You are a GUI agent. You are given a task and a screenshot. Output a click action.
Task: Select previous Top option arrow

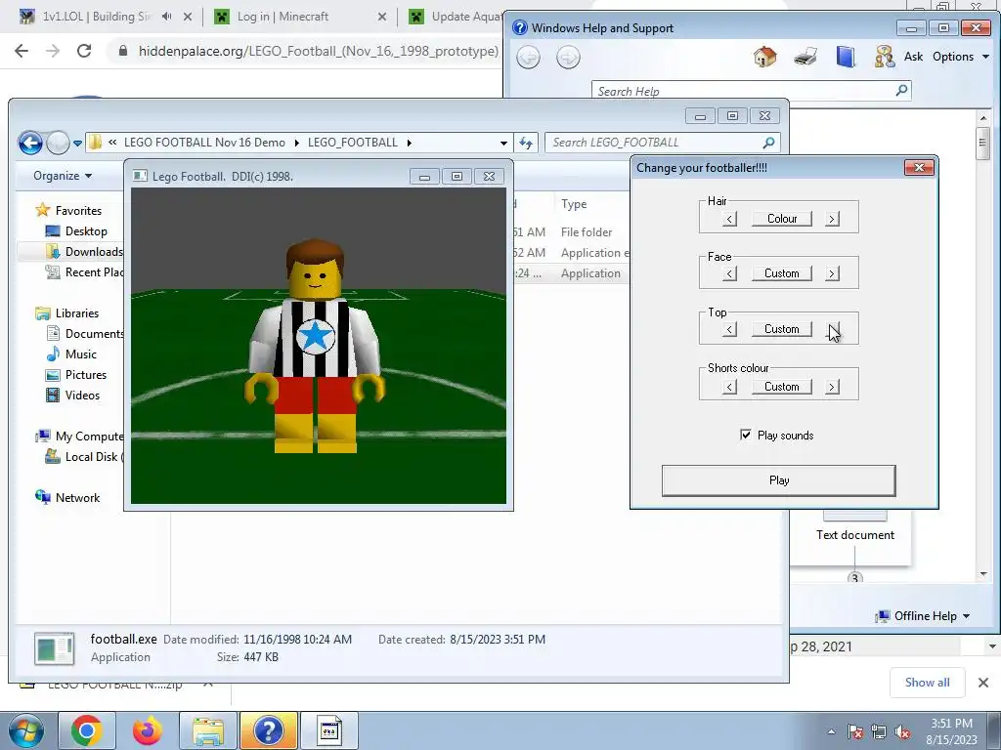pos(729,329)
